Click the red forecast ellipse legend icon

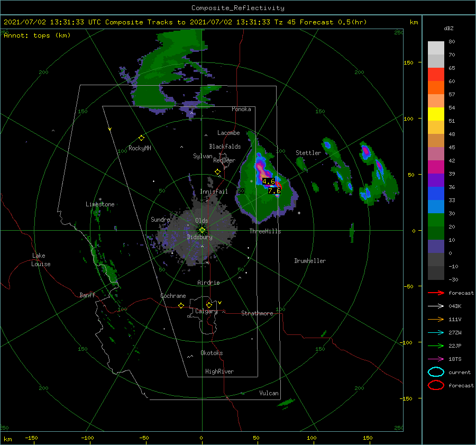point(436,385)
